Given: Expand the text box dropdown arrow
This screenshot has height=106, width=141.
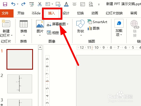Looking at the screenshot, I should [52, 4].
